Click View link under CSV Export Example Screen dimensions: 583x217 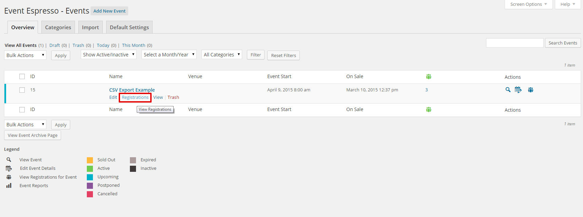point(158,97)
